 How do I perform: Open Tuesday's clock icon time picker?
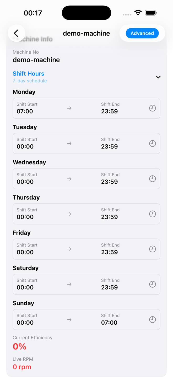[153, 144]
